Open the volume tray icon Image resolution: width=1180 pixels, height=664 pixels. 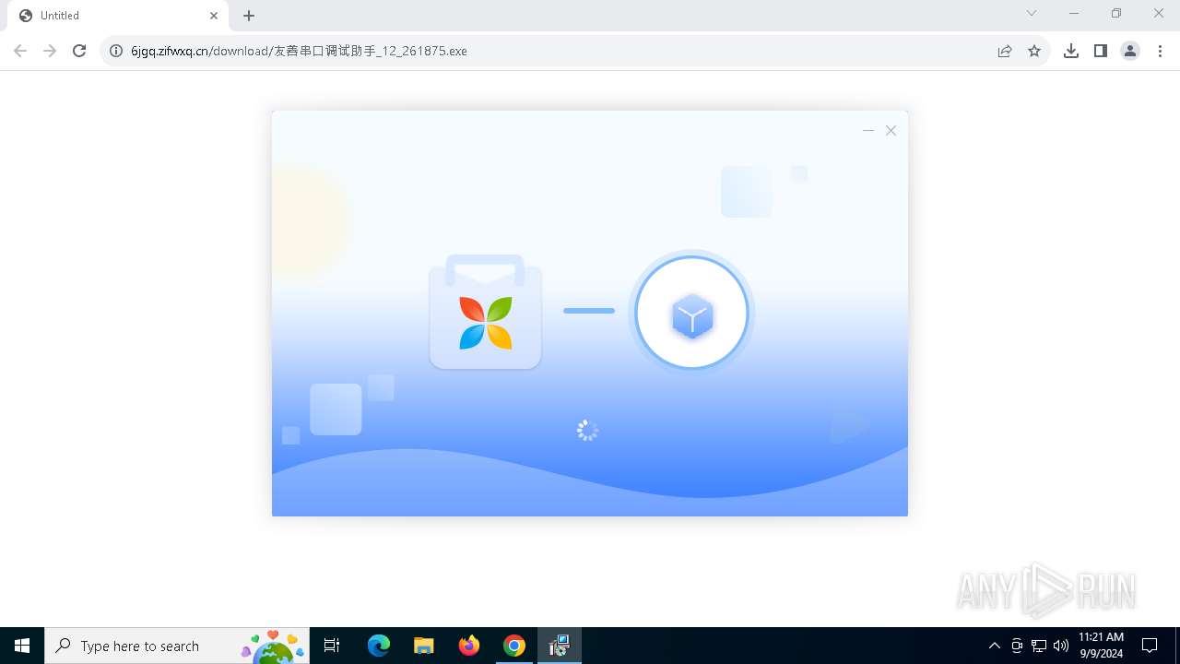click(x=1061, y=646)
